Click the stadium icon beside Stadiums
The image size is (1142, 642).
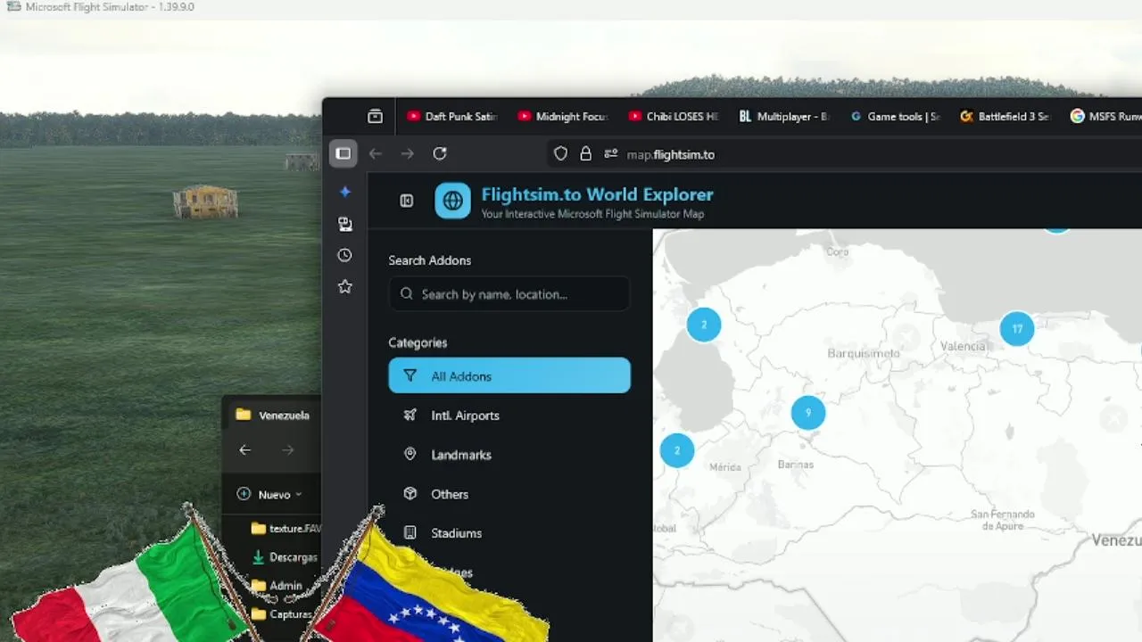click(x=410, y=532)
